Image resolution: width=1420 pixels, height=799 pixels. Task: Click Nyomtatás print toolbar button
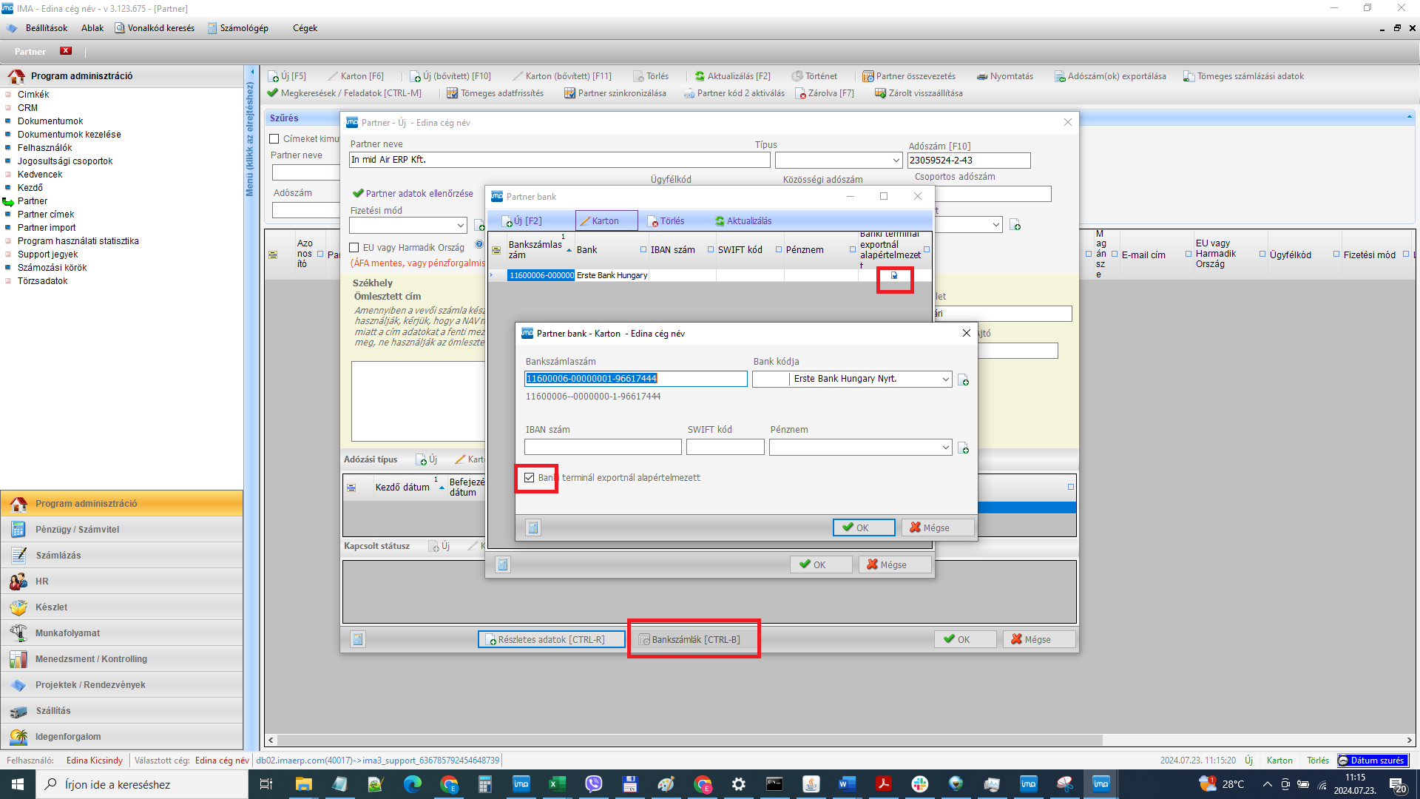point(1004,76)
